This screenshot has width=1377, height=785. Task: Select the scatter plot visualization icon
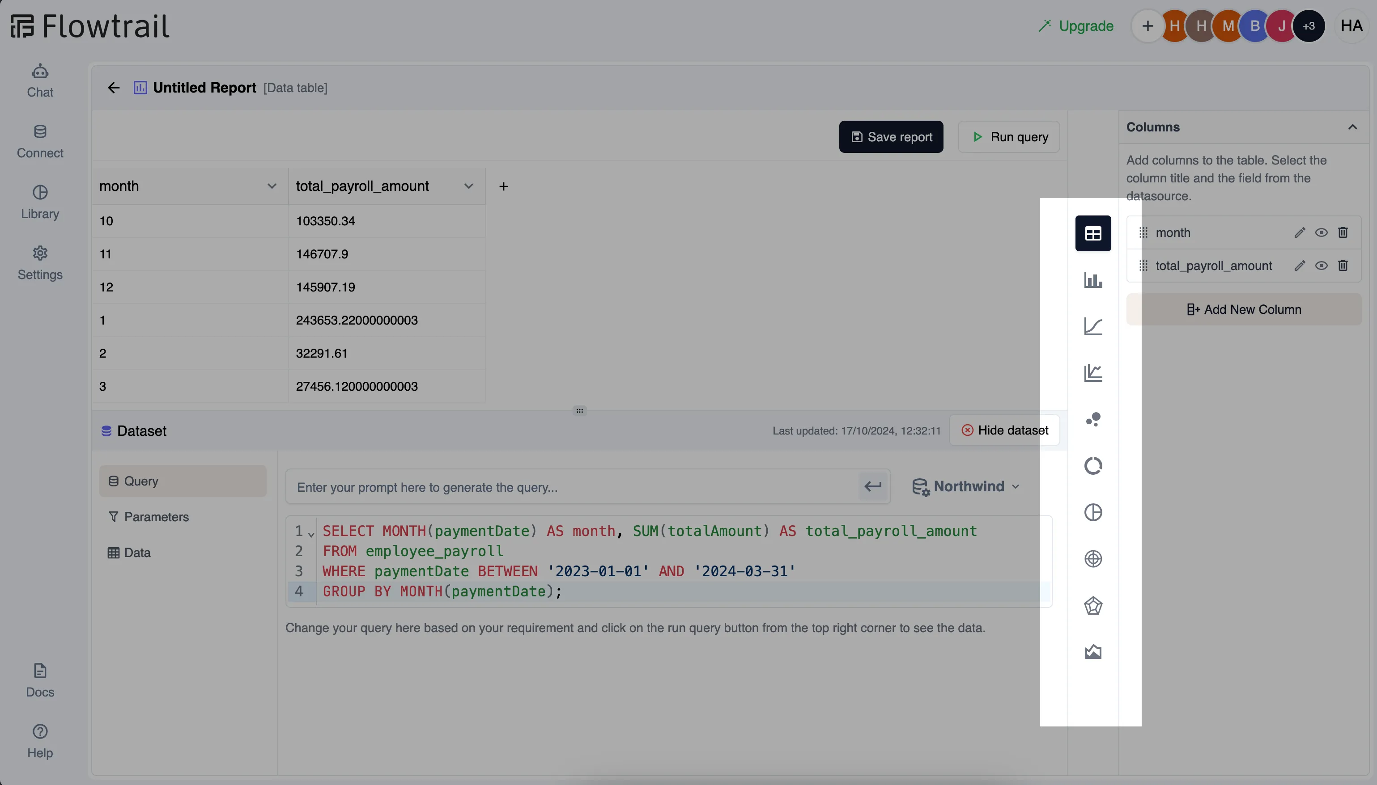[x=1092, y=419]
